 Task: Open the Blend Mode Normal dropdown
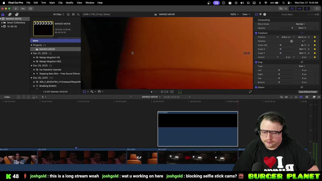pos(300,24)
